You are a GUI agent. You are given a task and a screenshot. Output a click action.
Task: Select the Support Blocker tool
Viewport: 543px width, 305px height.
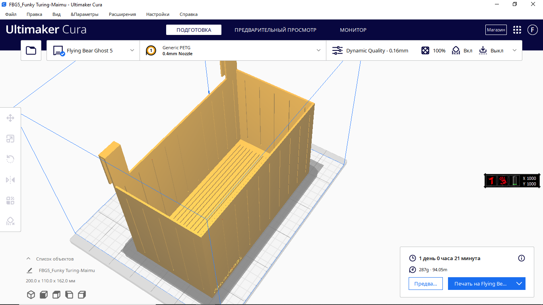(x=10, y=221)
